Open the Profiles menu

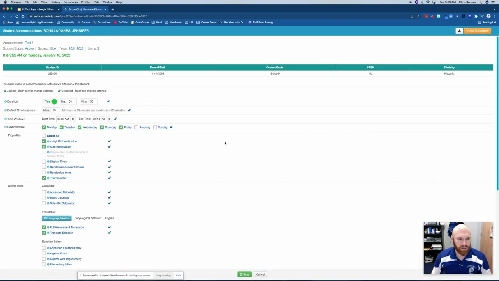86,2
